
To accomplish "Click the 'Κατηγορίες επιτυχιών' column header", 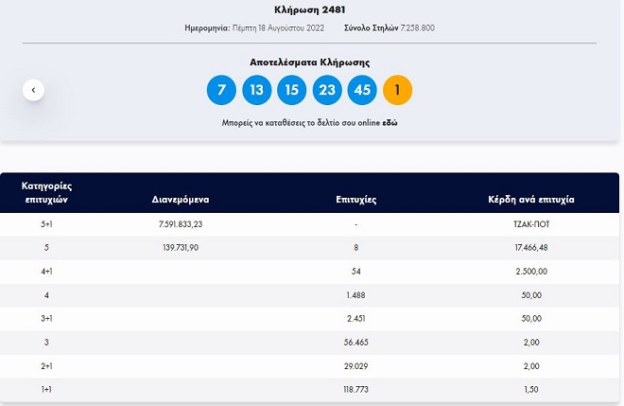I will coord(46,192).
